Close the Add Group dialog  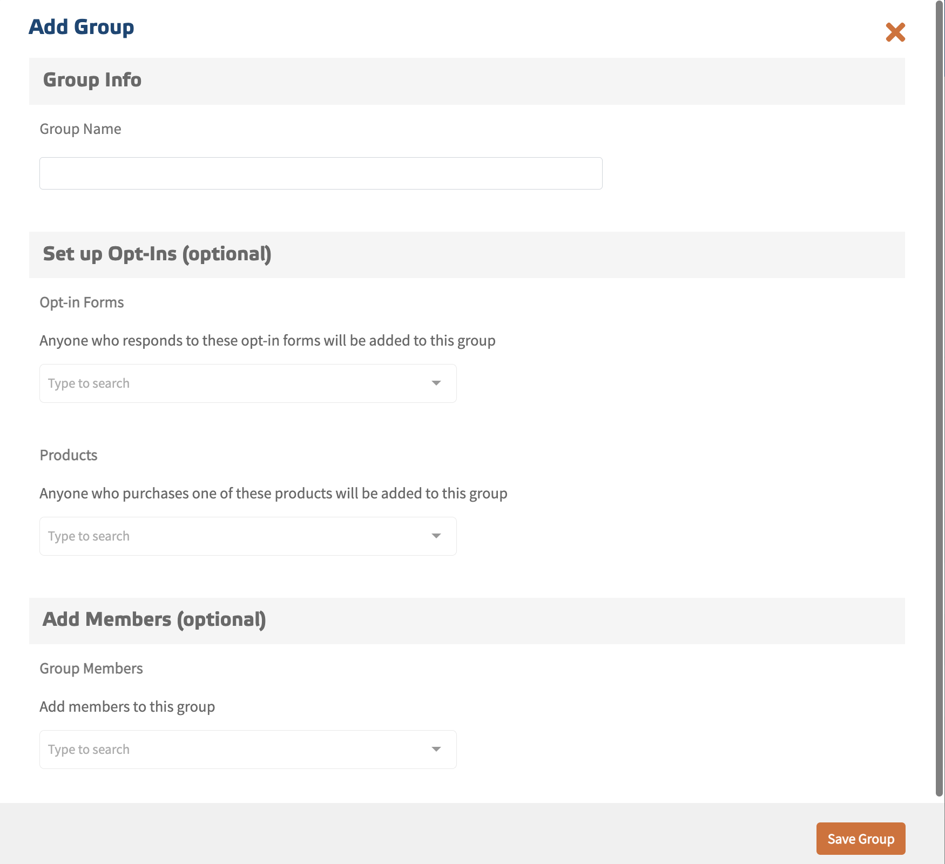point(895,32)
